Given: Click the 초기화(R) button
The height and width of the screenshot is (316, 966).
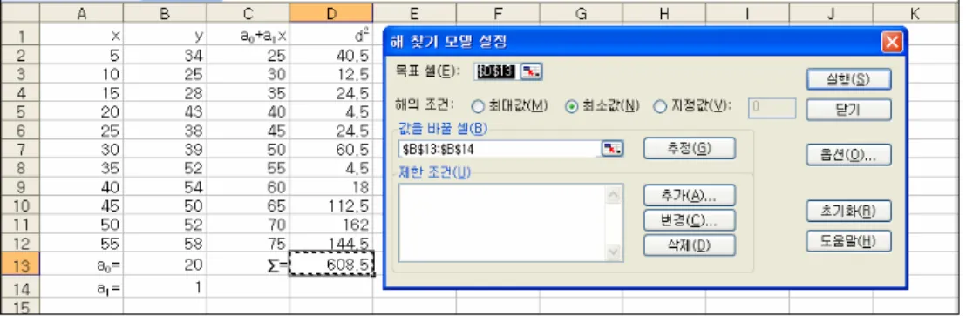Looking at the screenshot, I should (x=848, y=211).
